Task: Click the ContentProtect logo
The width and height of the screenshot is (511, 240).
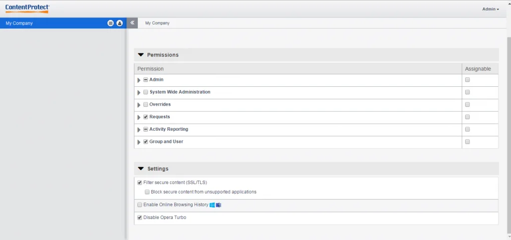Action: (x=27, y=8)
